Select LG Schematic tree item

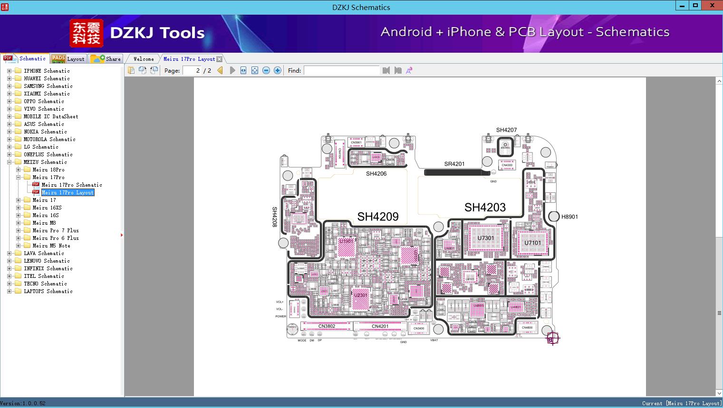point(41,147)
